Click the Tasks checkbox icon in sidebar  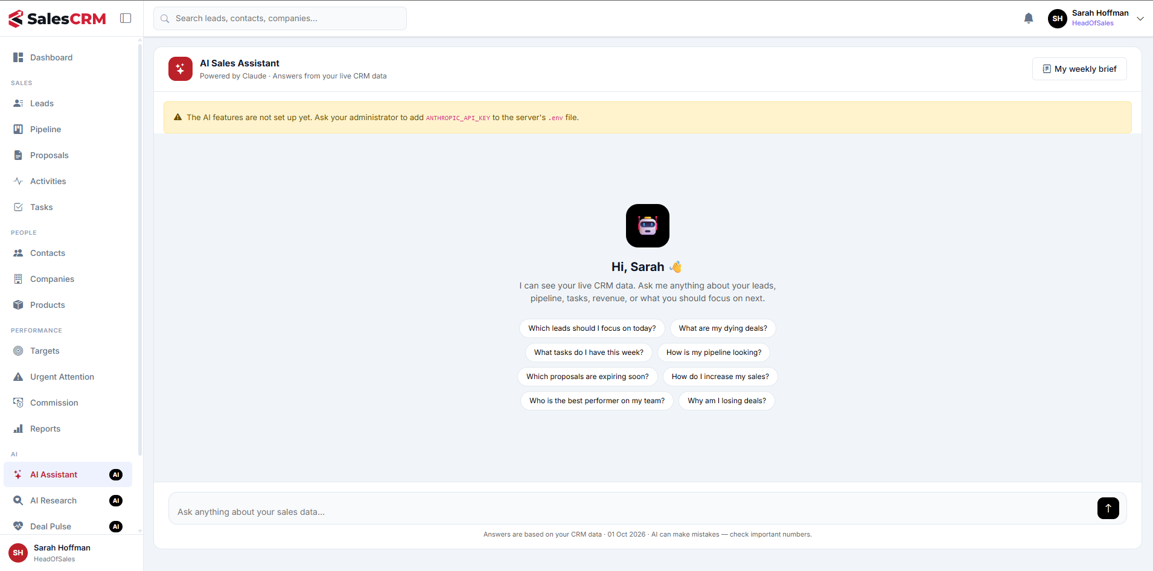click(x=18, y=207)
